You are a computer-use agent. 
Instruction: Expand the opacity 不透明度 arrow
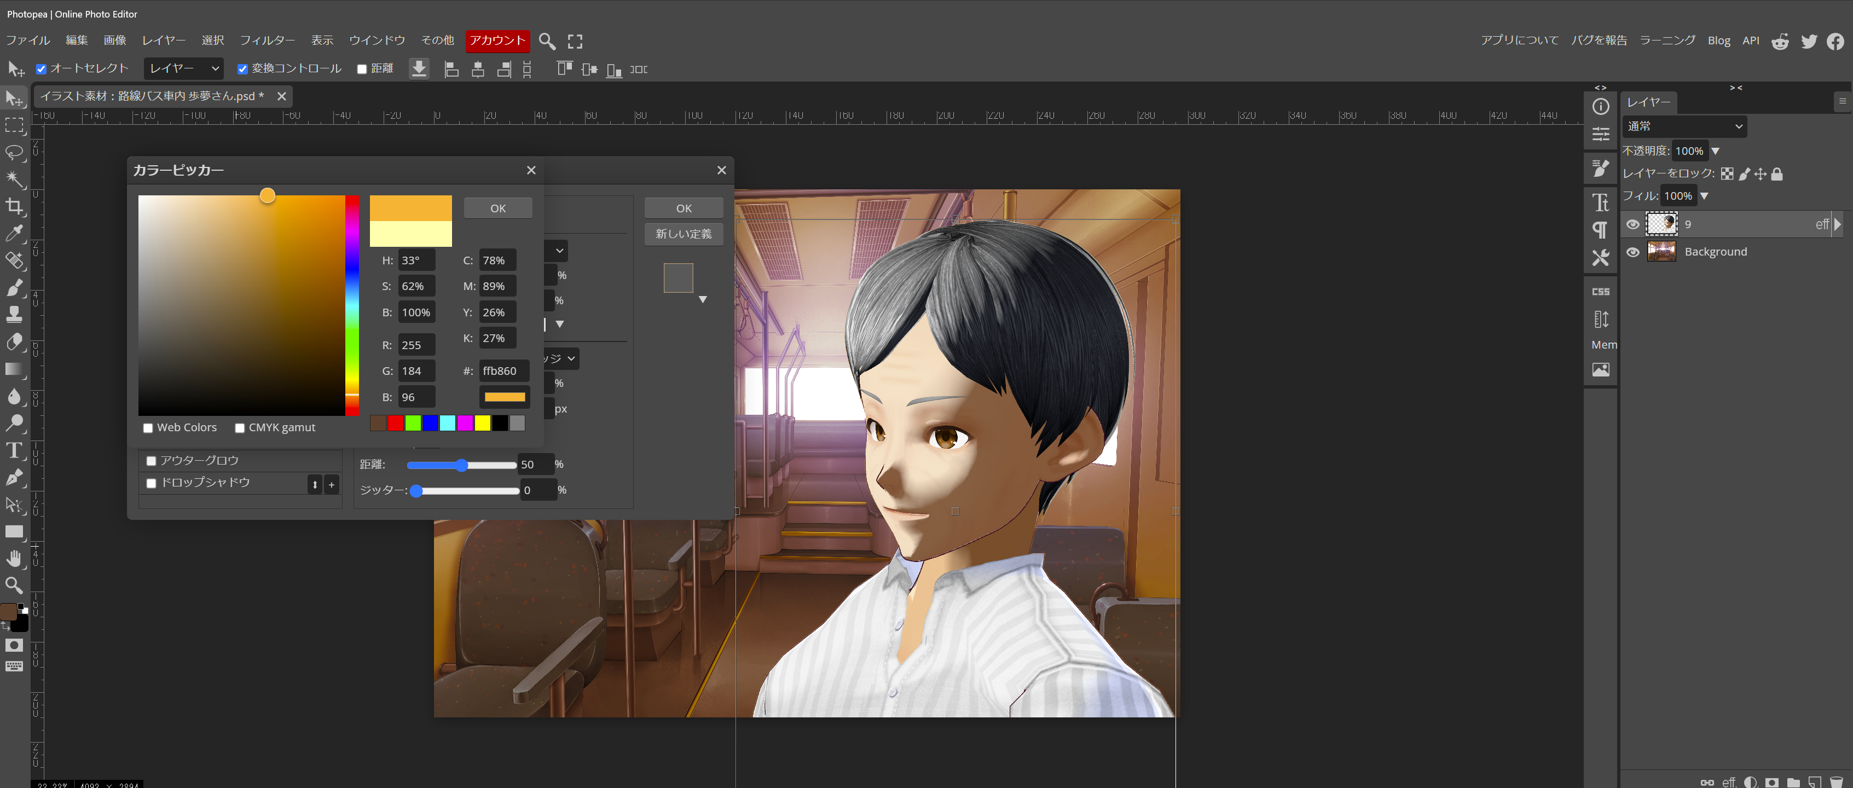tap(1716, 151)
